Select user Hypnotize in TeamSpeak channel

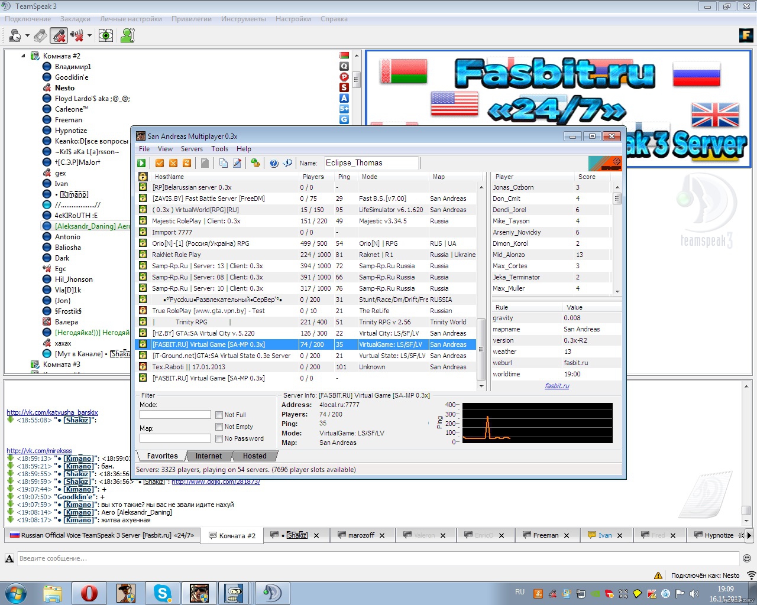[x=70, y=131]
